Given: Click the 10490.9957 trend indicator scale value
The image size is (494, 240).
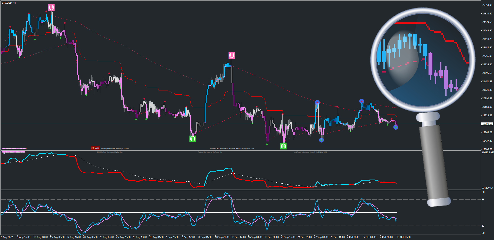Looking at the screenshot, I should click(488, 153).
